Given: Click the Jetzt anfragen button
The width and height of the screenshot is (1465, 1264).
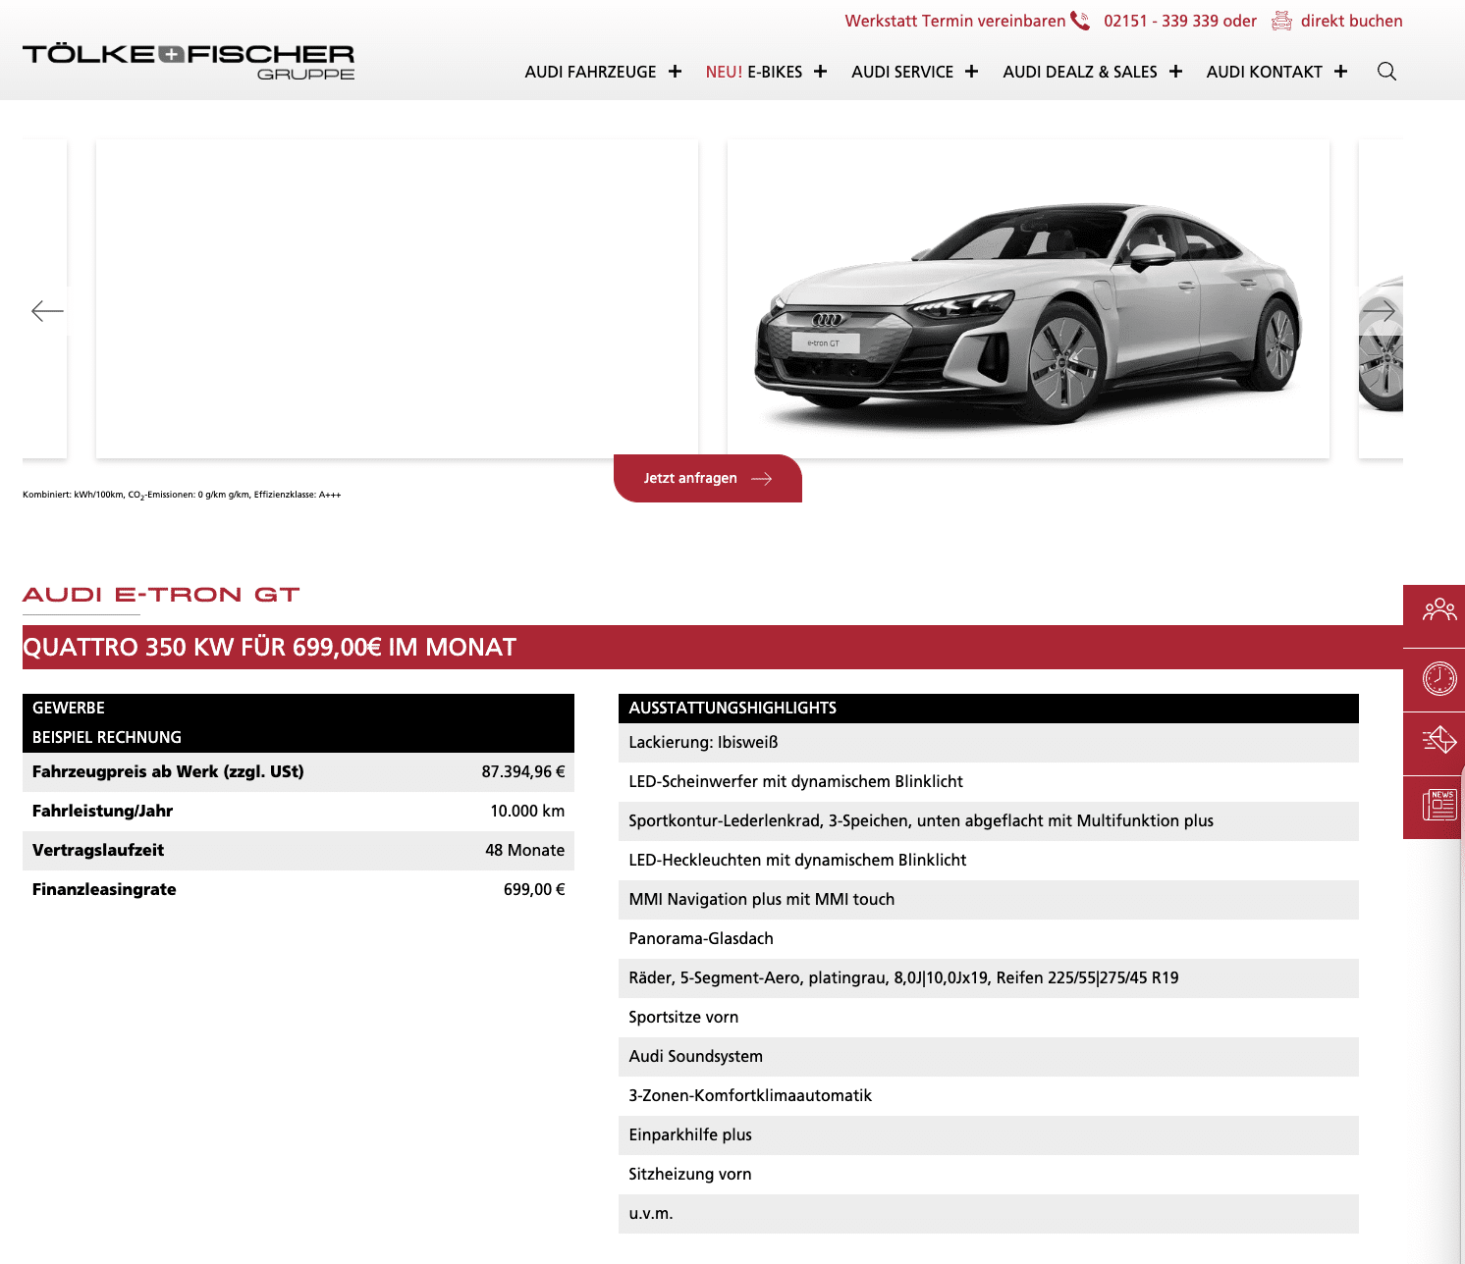Looking at the screenshot, I should pos(708,478).
